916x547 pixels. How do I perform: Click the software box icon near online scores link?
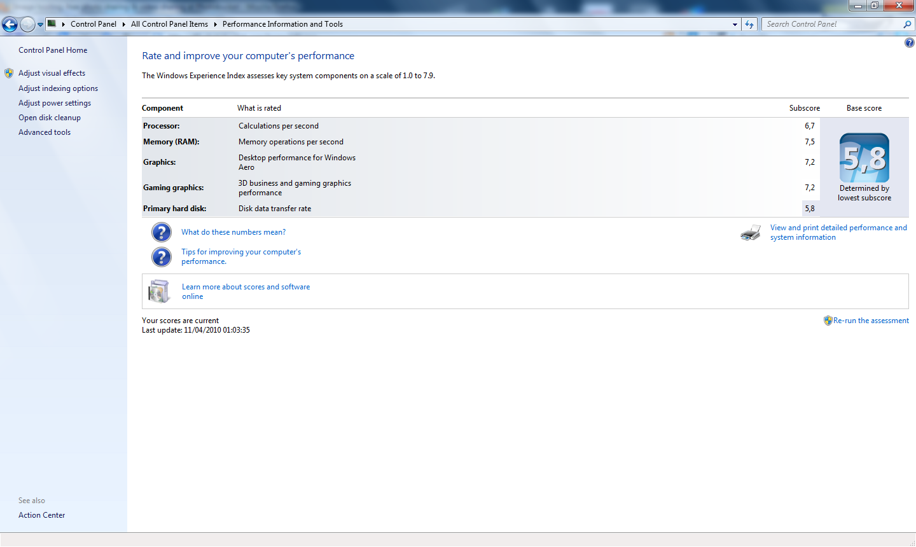click(159, 291)
